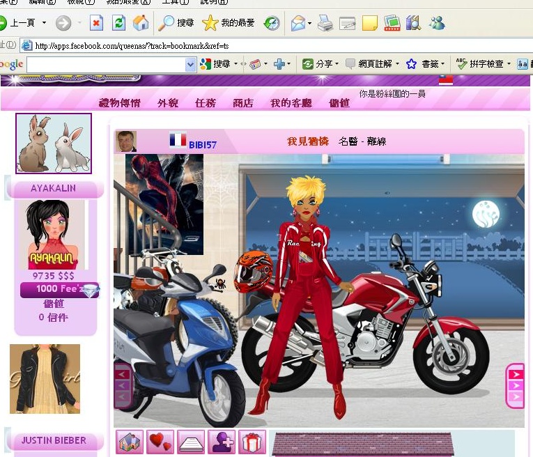Click the flag icon in purple header
This screenshot has width=533, height=457.
446,80
